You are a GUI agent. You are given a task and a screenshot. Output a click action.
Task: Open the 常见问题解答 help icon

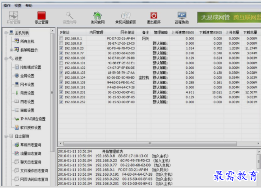pyautogui.click(x=125, y=15)
